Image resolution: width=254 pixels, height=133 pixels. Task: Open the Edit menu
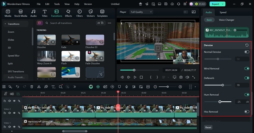pyautogui.click(x=47, y=4)
